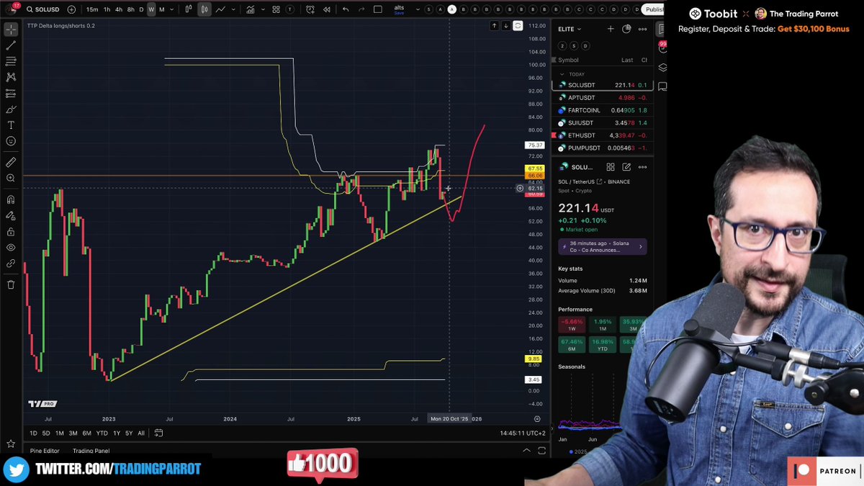Open the watchlist three-dots menu

click(642, 29)
